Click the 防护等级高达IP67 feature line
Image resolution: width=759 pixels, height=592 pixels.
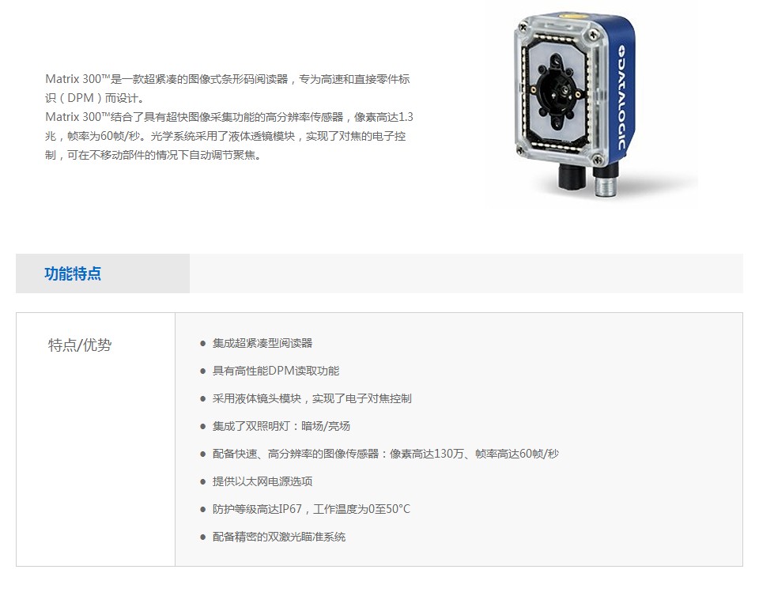(x=312, y=509)
